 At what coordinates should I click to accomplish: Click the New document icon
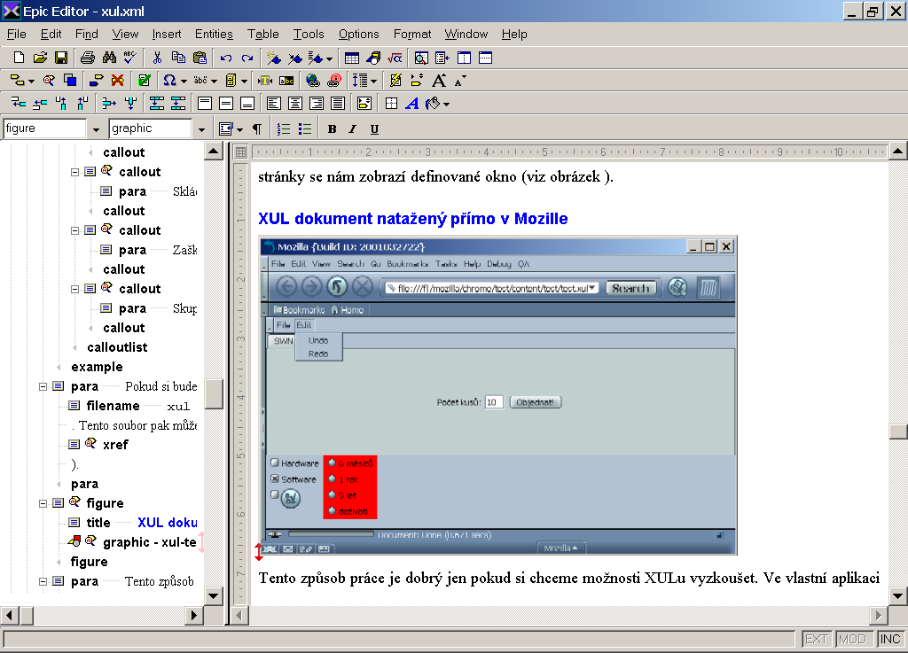coord(19,58)
